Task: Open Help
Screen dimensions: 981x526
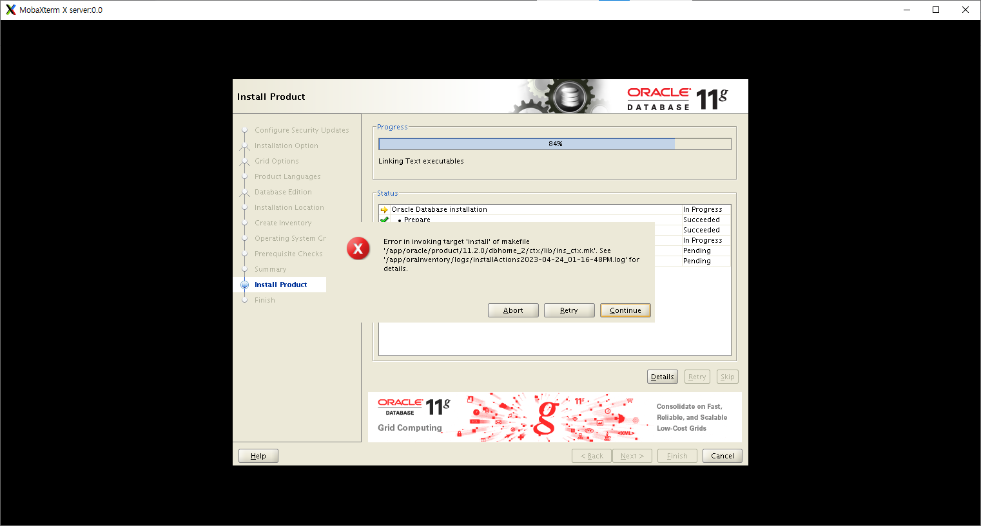Action: [258, 456]
